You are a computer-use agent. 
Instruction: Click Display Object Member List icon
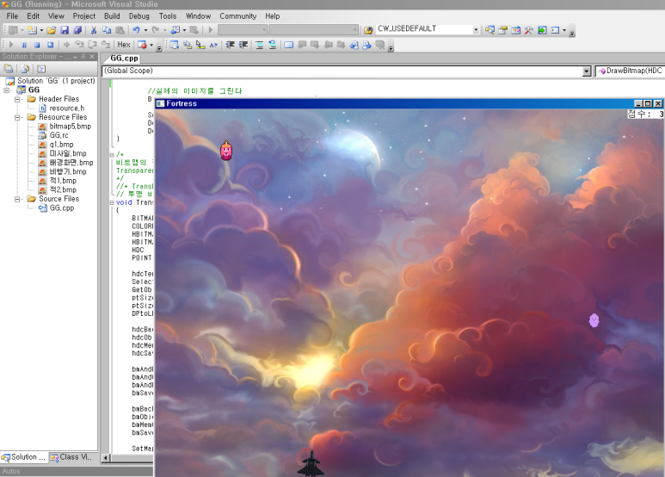point(175,45)
